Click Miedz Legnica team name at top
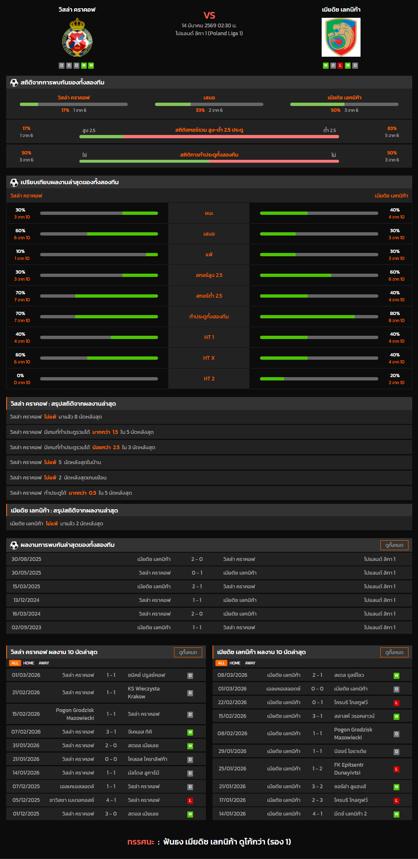418x859 pixels. tap(341, 10)
